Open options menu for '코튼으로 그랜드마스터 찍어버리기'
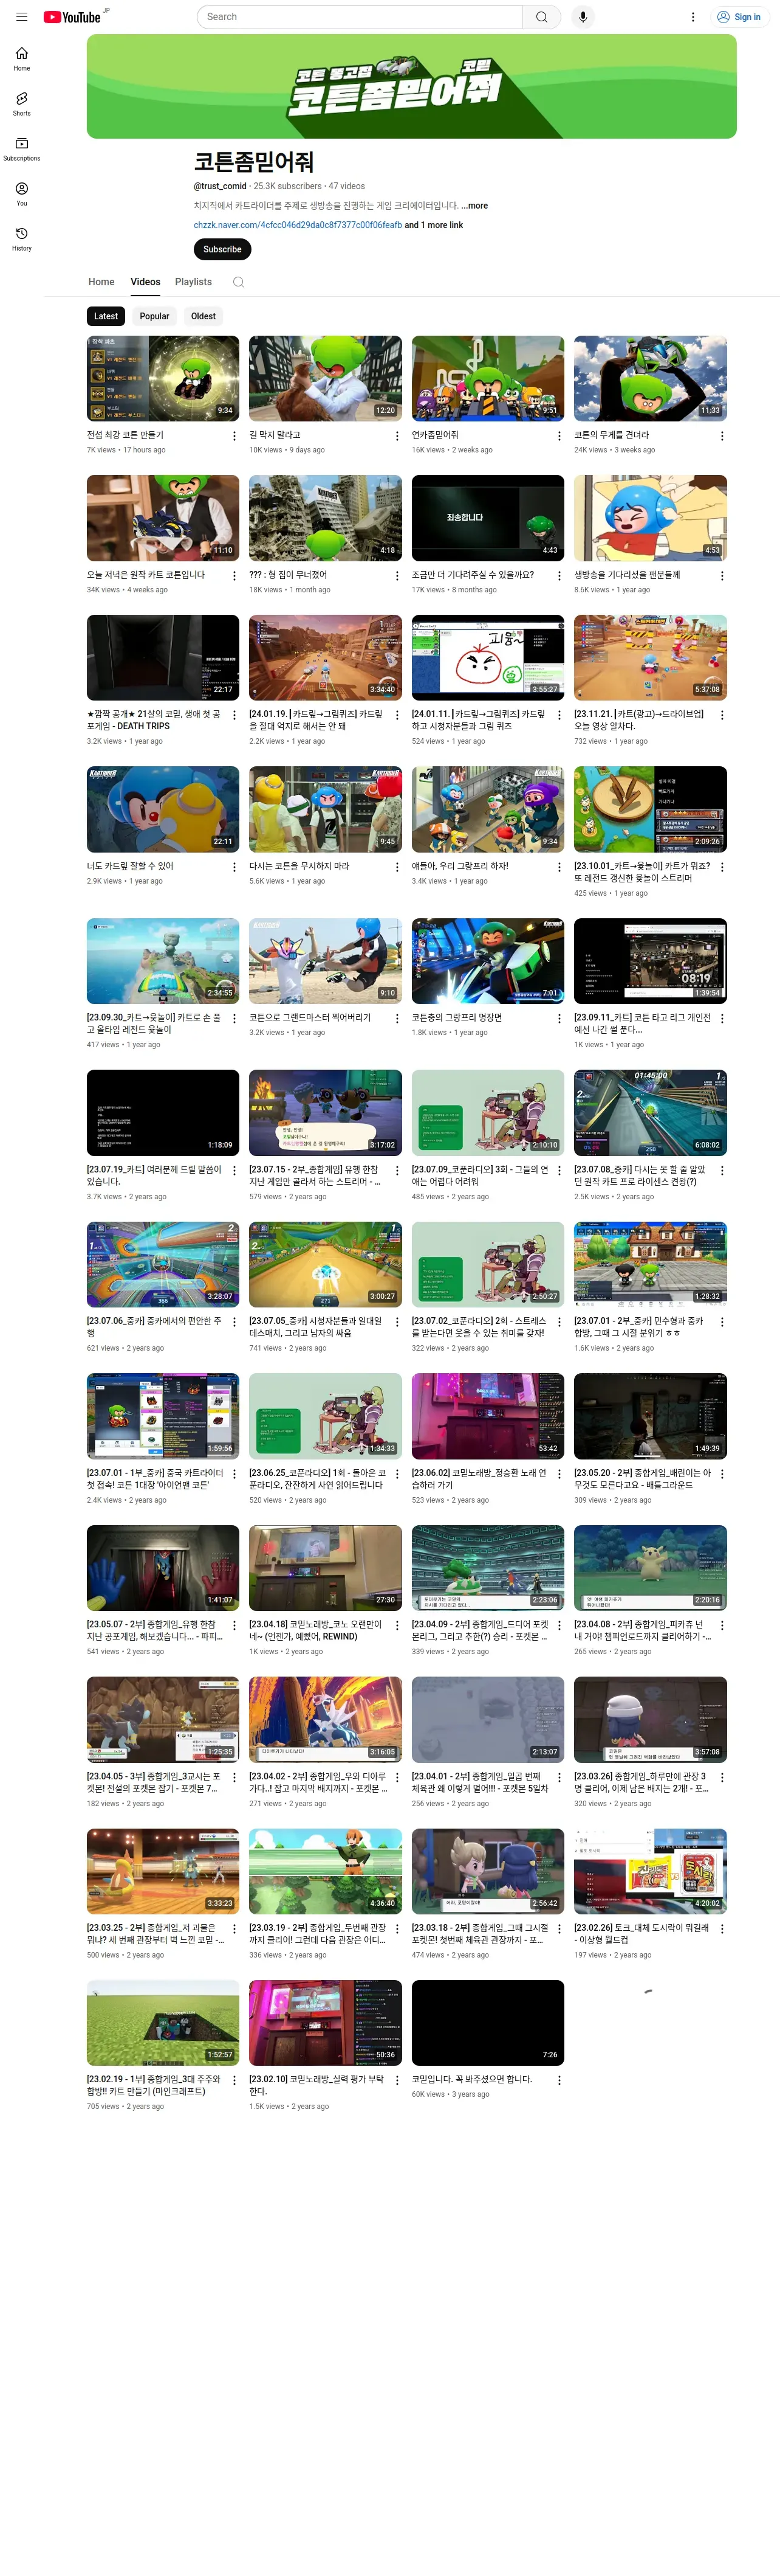Screen dimensions: 780x2576 [397, 1018]
